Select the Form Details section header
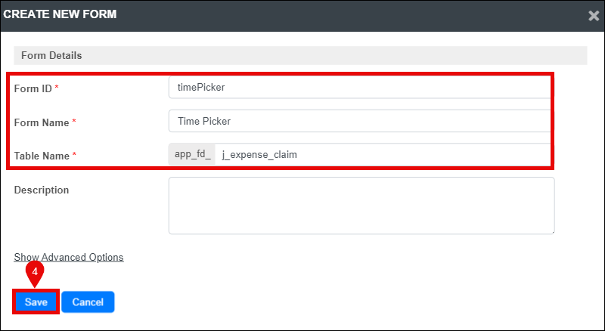 coord(300,56)
